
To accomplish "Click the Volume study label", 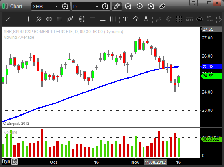I will point(10,132).
